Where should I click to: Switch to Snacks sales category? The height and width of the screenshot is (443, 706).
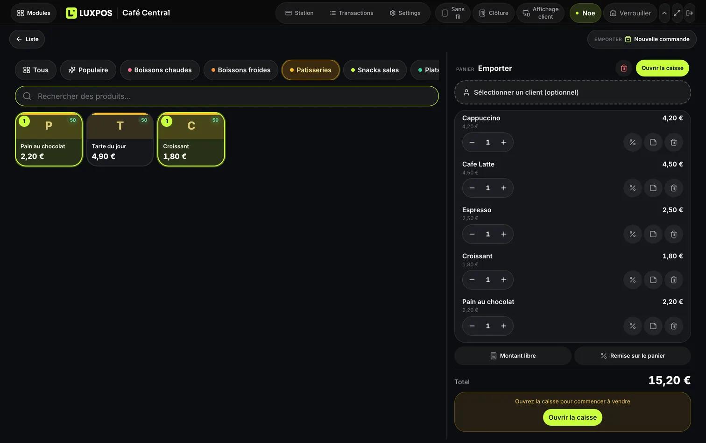[375, 70]
